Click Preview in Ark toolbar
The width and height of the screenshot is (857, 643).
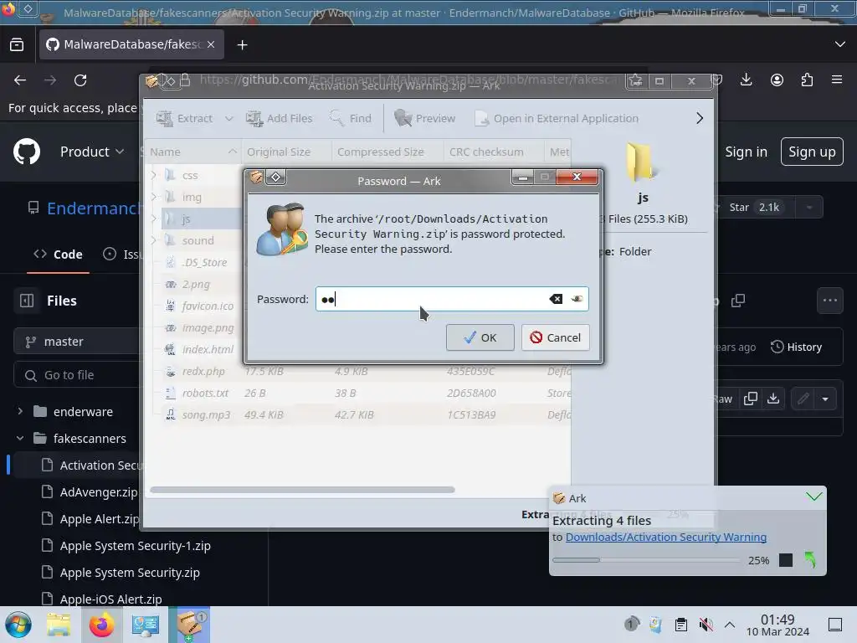click(424, 118)
